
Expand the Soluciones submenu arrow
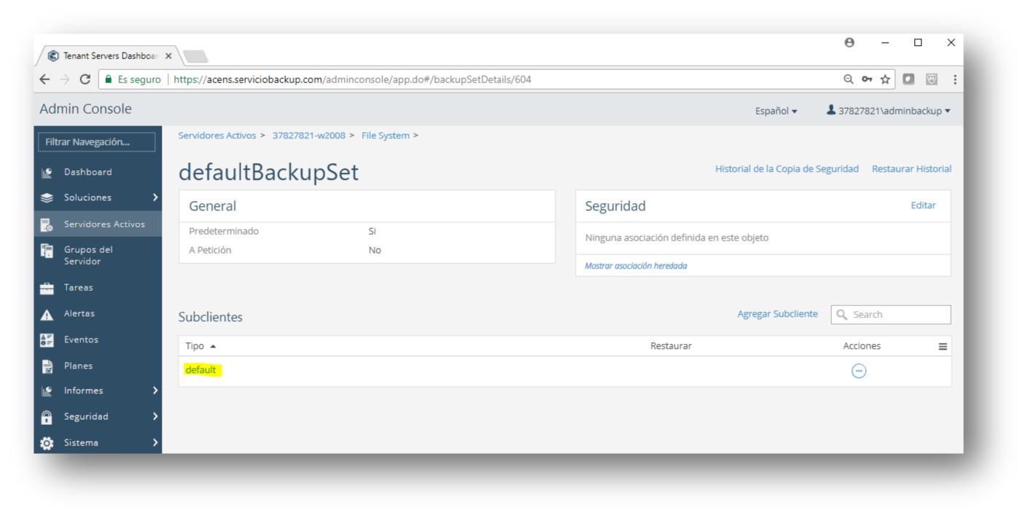154,198
